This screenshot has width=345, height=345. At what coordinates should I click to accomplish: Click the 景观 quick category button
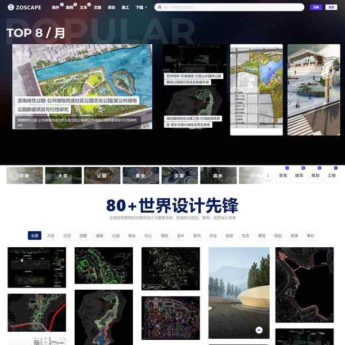[x=283, y=175]
